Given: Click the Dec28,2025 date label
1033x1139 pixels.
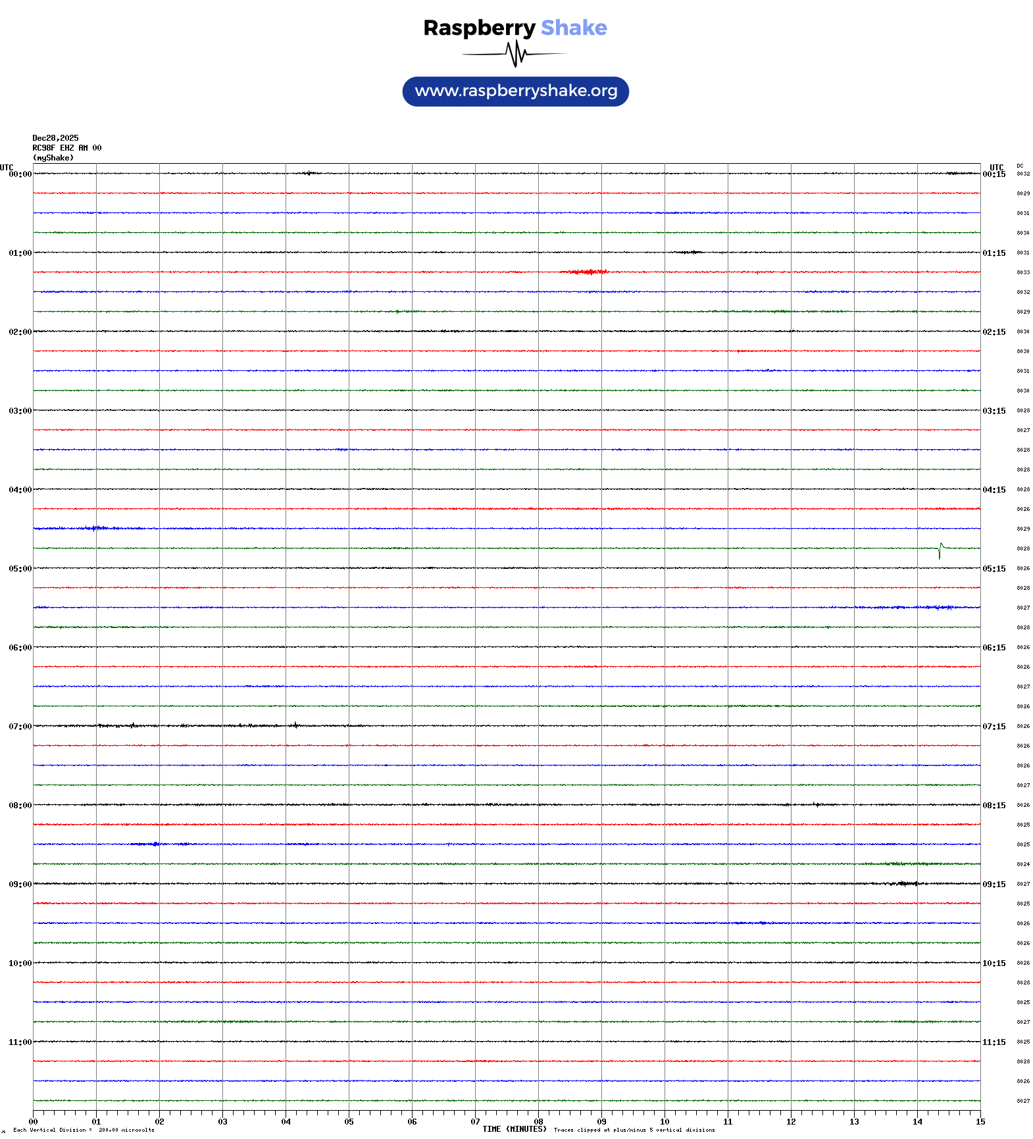Looking at the screenshot, I should [55, 138].
